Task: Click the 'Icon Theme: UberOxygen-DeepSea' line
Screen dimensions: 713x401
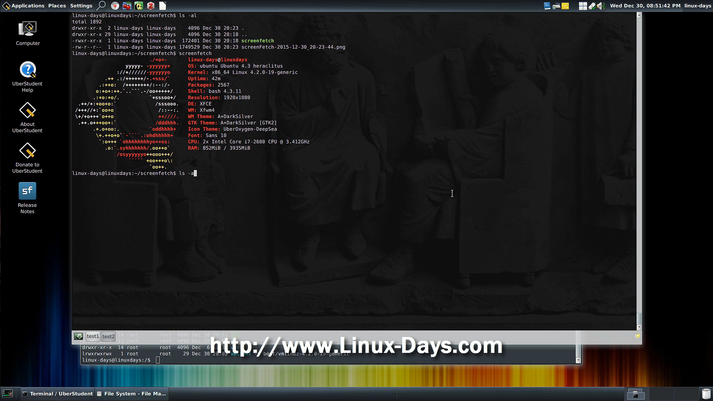Action: pos(232,129)
